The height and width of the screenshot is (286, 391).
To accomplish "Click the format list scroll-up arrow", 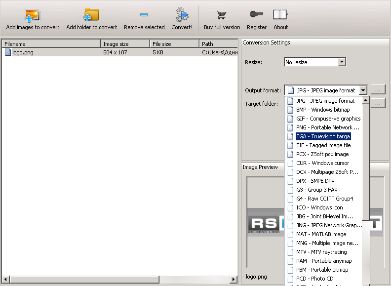I will [366, 101].
